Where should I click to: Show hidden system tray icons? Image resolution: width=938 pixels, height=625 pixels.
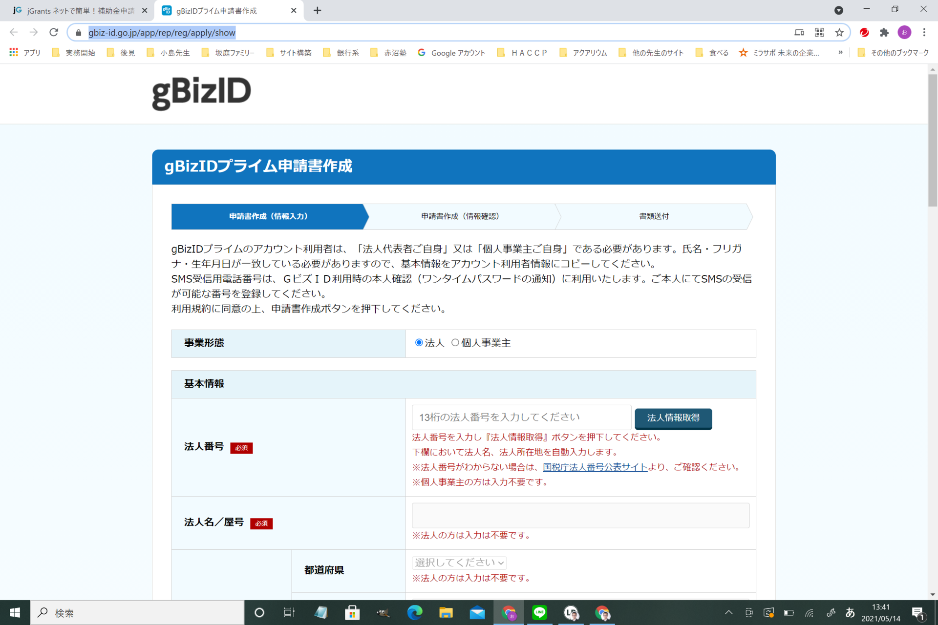point(729,613)
